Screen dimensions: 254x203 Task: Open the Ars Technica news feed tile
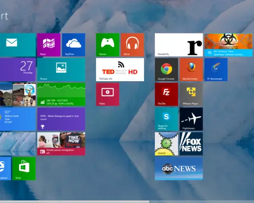(229, 45)
